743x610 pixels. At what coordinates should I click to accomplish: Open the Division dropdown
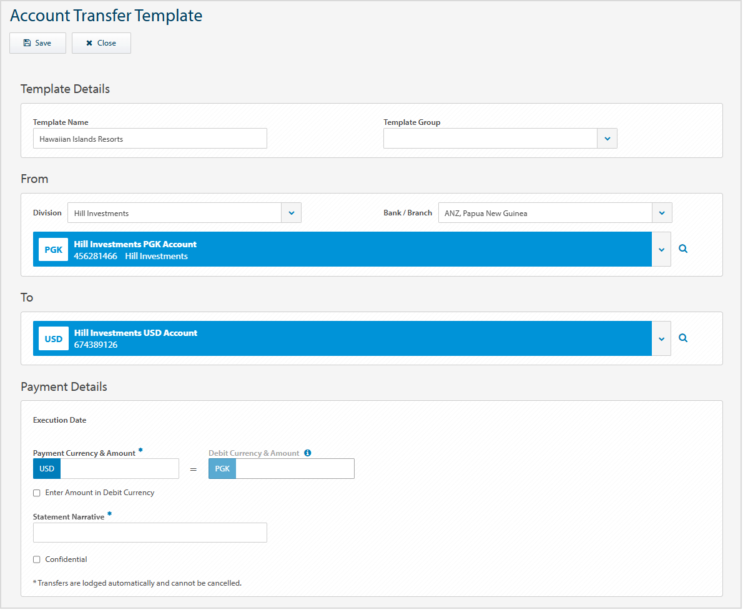click(291, 212)
